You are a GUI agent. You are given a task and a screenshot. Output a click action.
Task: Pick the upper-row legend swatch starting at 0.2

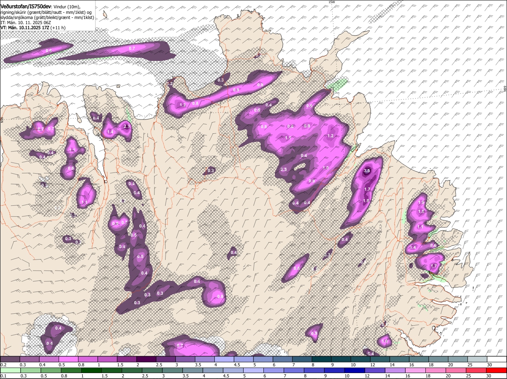[x=10, y=359]
